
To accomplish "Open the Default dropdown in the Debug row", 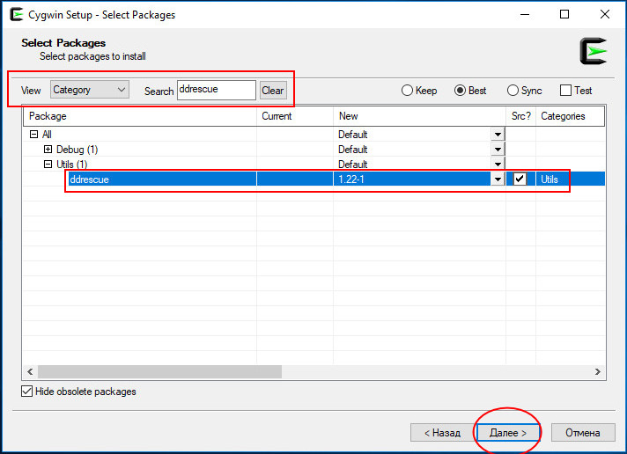I will point(498,150).
